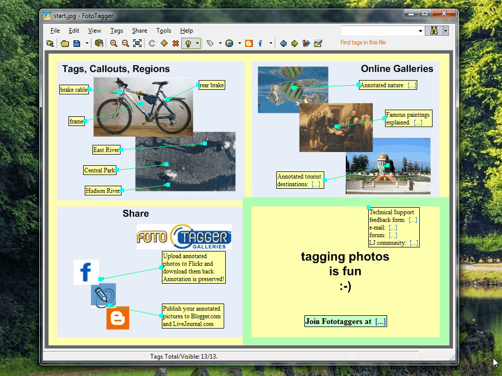
Task: Open the File menu
Action: point(55,31)
